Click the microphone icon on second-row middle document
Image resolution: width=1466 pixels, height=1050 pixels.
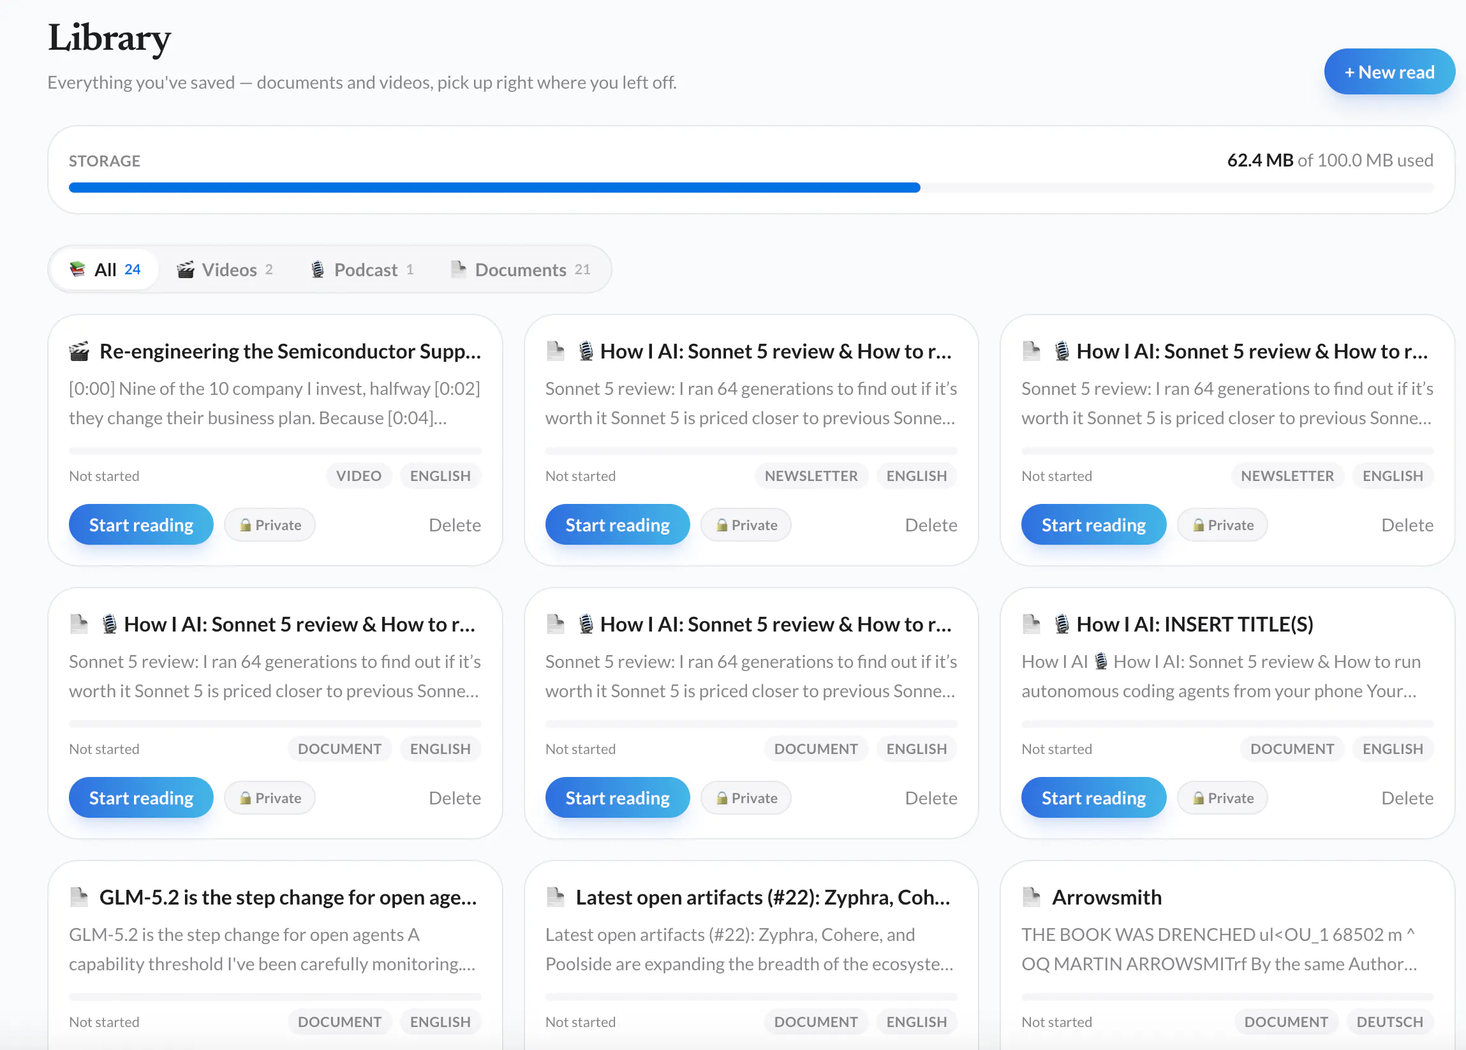[x=585, y=624]
